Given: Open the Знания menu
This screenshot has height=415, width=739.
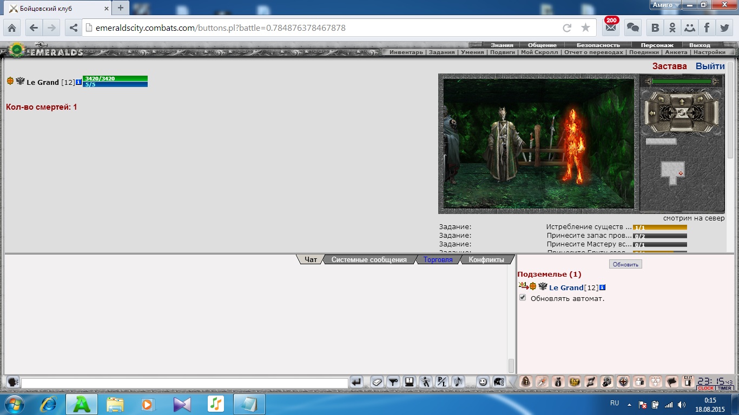Looking at the screenshot, I should (502, 45).
